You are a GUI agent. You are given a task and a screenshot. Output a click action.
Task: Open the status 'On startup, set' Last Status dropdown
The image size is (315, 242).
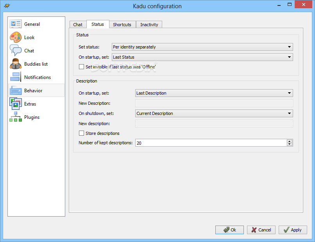point(202,57)
